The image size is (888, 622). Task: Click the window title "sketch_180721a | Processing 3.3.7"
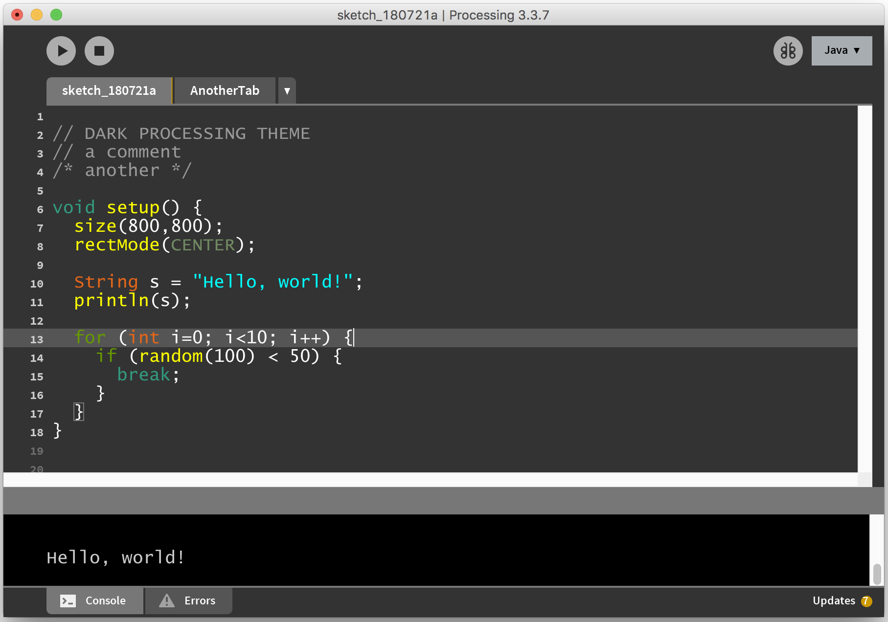[x=443, y=15]
